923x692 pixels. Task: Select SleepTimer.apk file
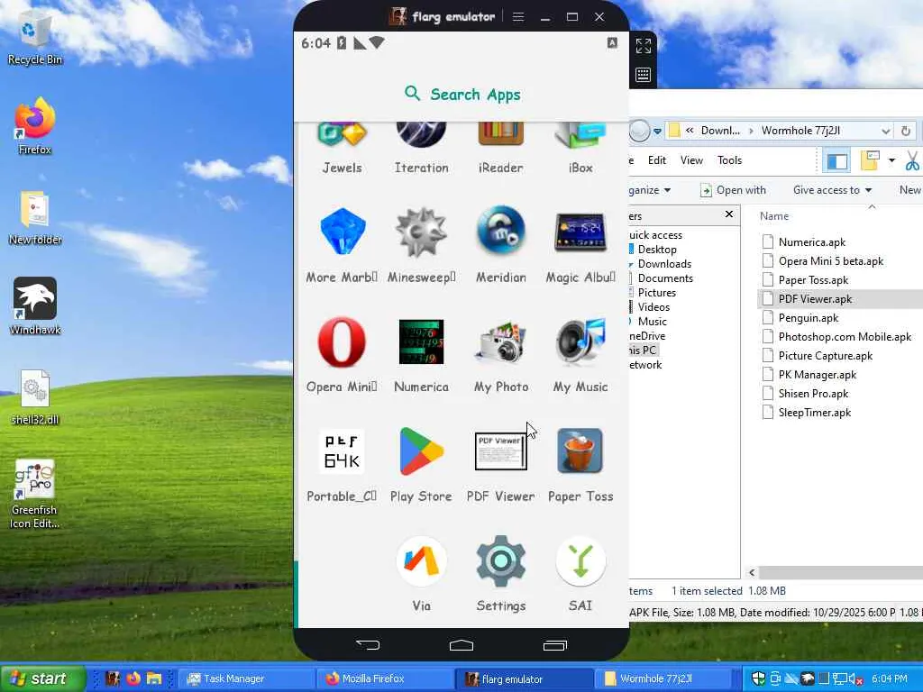tap(814, 413)
